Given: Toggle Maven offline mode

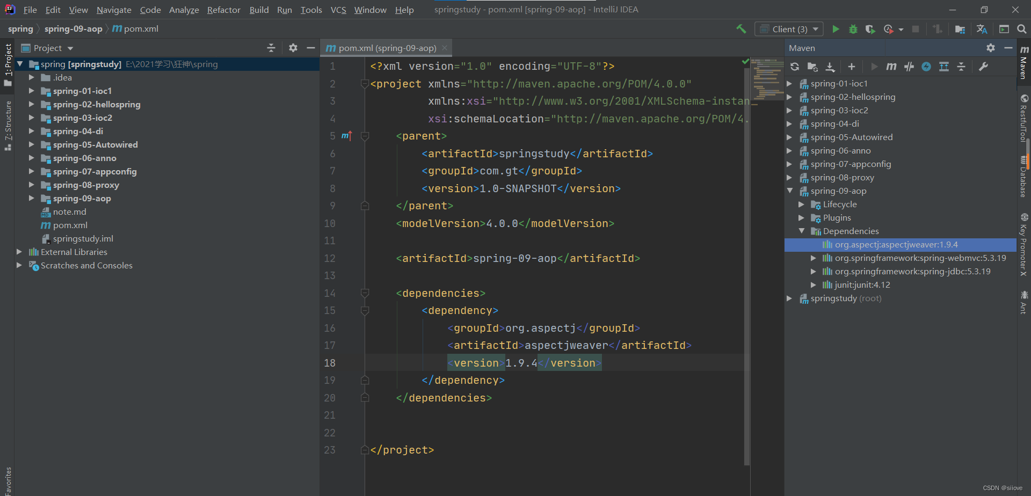Looking at the screenshot, I should [909, 67].
